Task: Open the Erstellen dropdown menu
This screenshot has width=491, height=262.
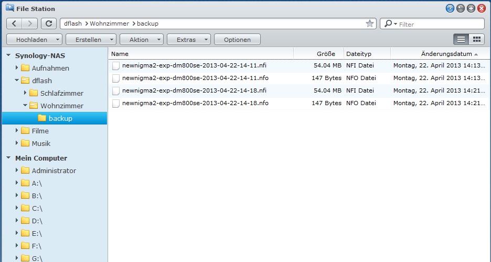Action: click(91, 39)
